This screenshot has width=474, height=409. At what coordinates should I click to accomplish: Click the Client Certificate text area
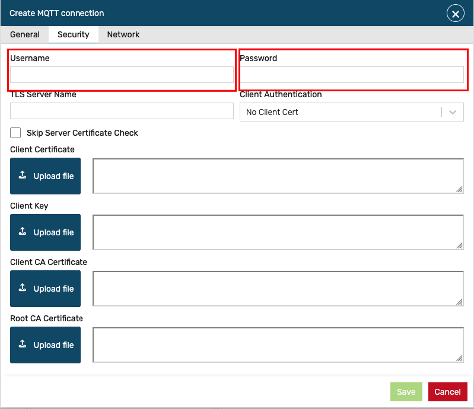(x=278, y=176)
